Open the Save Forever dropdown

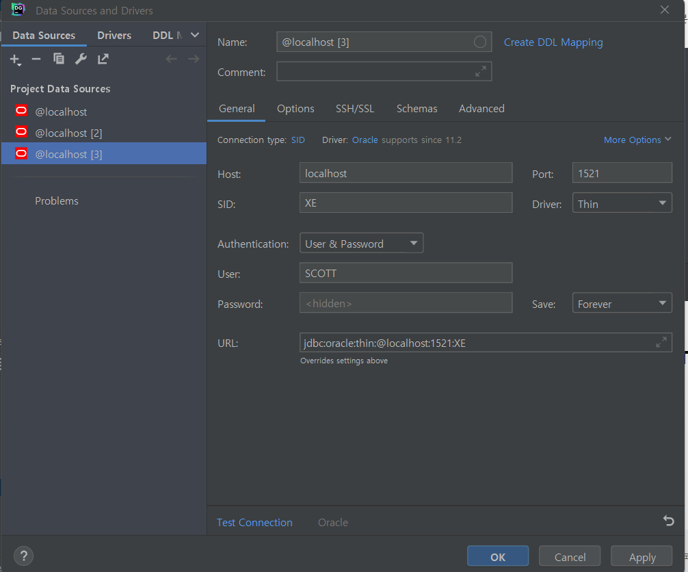[x=622, y=303]
